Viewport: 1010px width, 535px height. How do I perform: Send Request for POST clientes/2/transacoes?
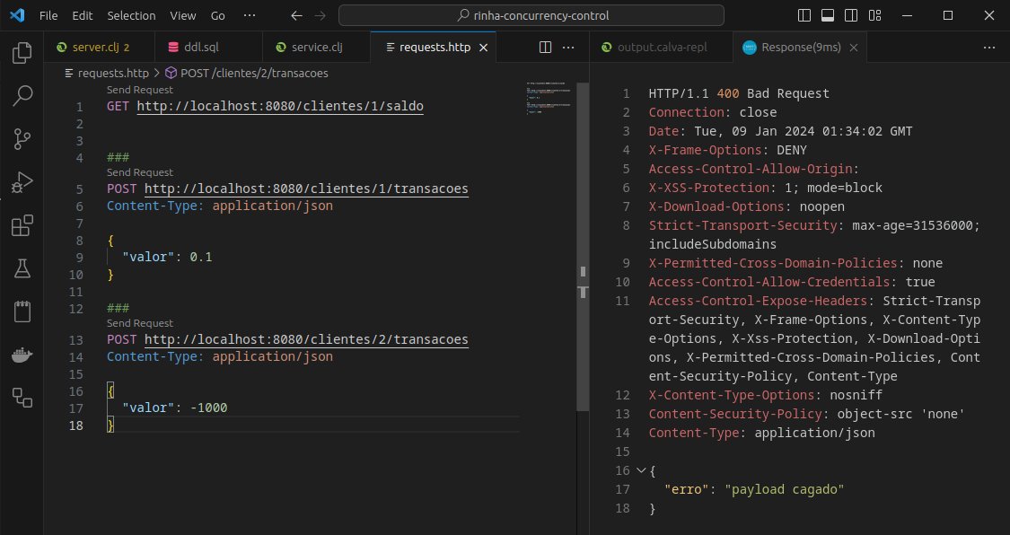(x=140, y=322)
